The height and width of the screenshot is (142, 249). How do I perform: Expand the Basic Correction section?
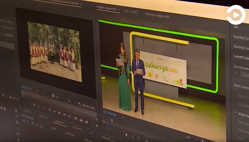241,86
